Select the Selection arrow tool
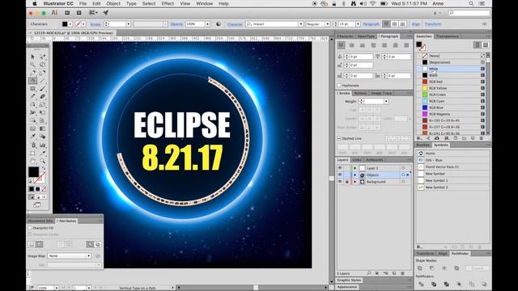Image resolution: width=518 pixels, height=291 pixels. coord(32,57)
